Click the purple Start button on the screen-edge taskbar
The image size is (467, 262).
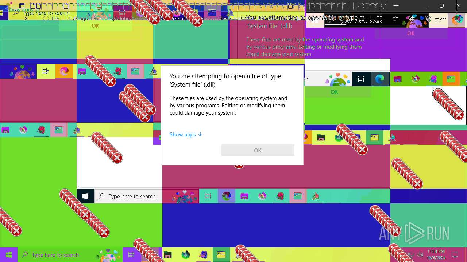[9, 255]
